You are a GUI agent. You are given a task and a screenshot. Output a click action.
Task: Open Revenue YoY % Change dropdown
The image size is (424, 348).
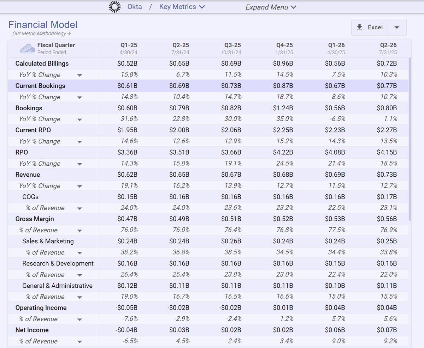coord(79,186)
